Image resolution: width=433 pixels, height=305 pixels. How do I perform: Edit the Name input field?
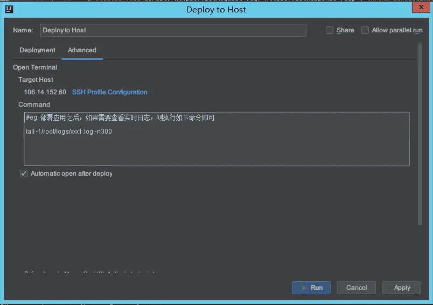pyautogui.click(x=173, y=30)
